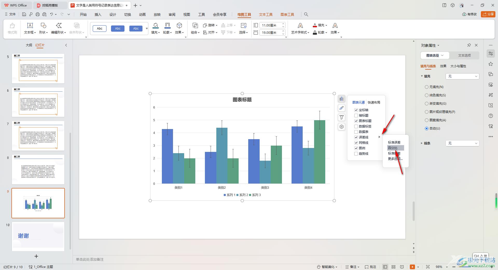Click the shape Outline icon

(167, 25)
